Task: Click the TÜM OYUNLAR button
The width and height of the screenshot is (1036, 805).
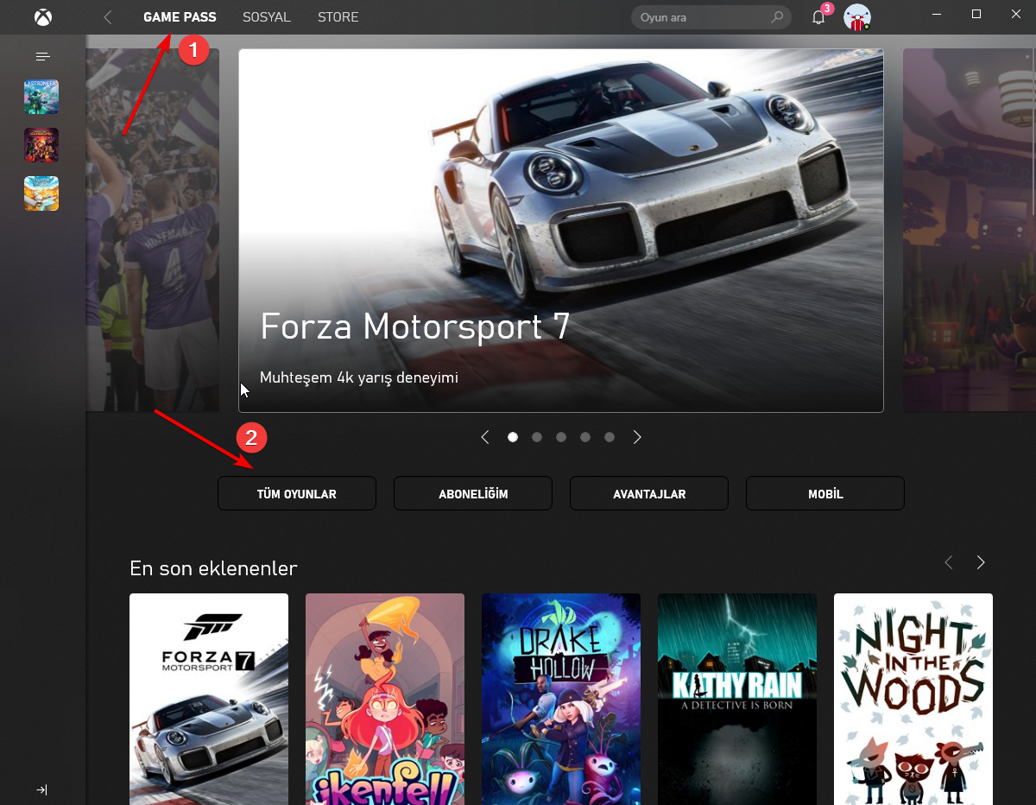Action: tap(297, 494)
